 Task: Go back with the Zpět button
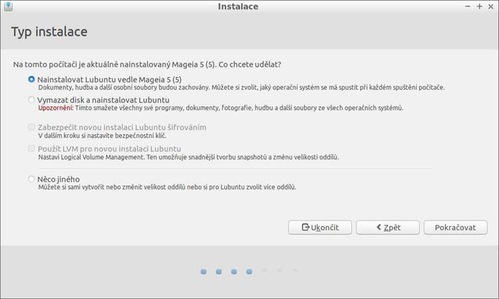pyautogui.click(x=388, y=227)
